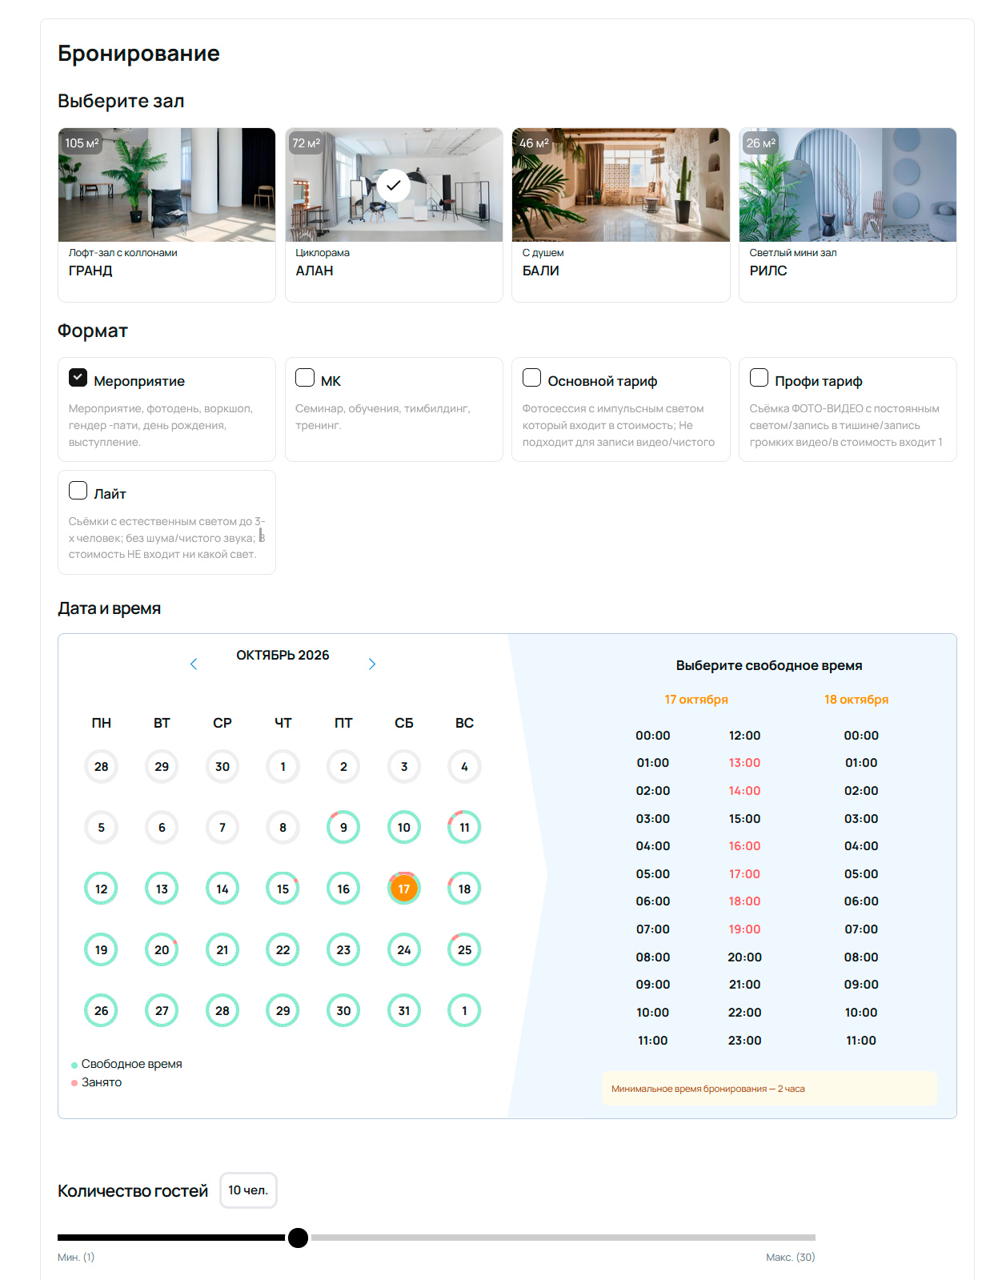Enable the МК format checkbox
Screen dimensions: 1002x1280
[x=305, y=377]
